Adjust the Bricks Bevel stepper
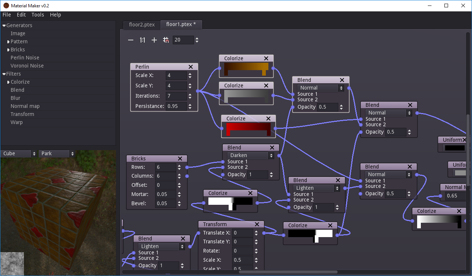Viewport: 472px width, 276px height. [179, 203]
